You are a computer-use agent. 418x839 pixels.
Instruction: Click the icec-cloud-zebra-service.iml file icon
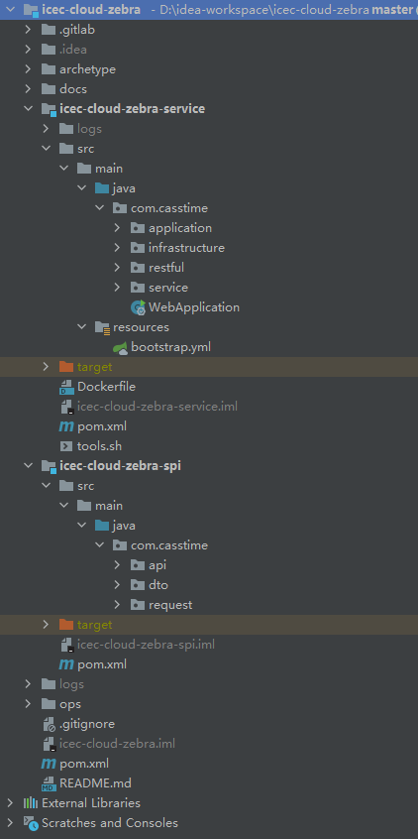pos(66,407)
